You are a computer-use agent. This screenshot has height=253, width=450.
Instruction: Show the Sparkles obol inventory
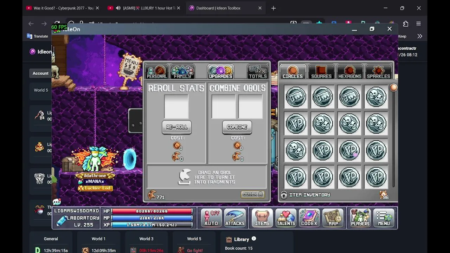pyautogui.click(x=379, y=72)
